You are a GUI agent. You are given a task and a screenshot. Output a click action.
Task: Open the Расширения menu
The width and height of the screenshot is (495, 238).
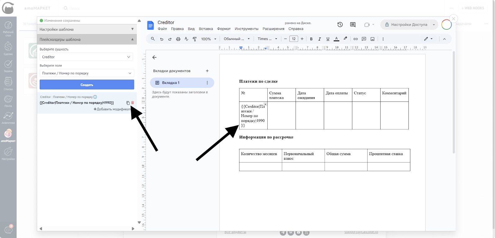click(x=274, y=29)
